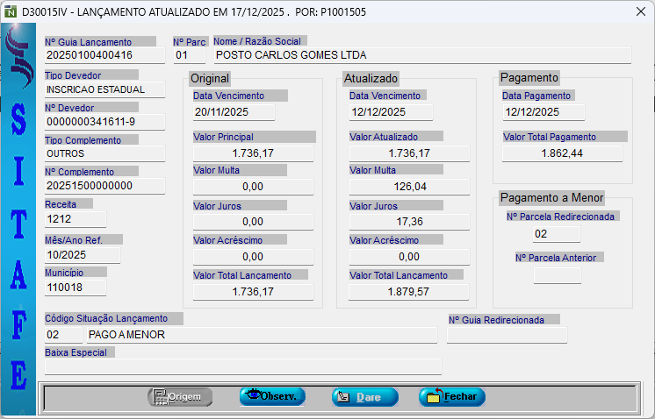Select the Tipo Devedor field
This screenshot has height=419, width=655.
(x=104, y=89)
